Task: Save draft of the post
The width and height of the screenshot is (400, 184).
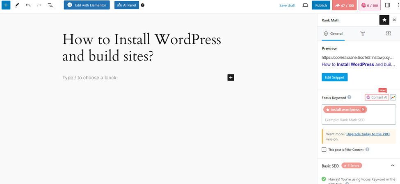Action: pos(287,5)
